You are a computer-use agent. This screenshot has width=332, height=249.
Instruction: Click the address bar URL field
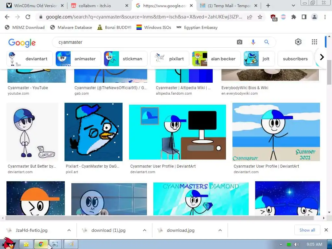point(144,17)
